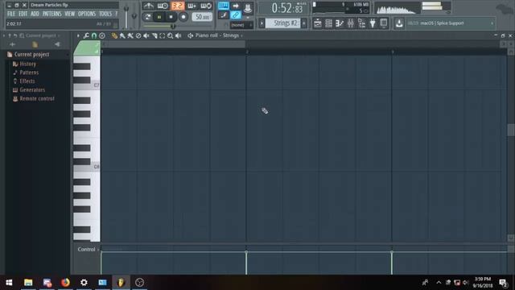The width and height of the screenshot is (515, 290).
Task: Click the right-arrow step editing icon
Action: point(236,6)
